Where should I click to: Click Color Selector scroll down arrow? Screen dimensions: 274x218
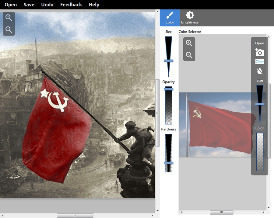click(x=269, y=208)
